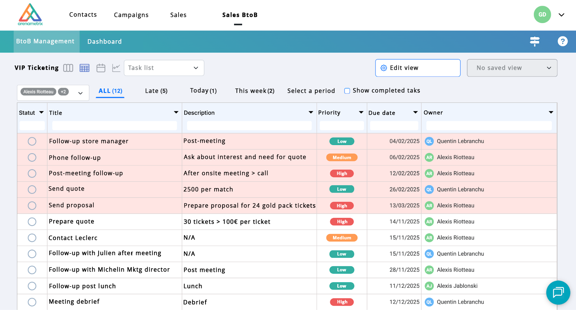
Task: Switch to the chart view icon
Action: click(116, 68)
